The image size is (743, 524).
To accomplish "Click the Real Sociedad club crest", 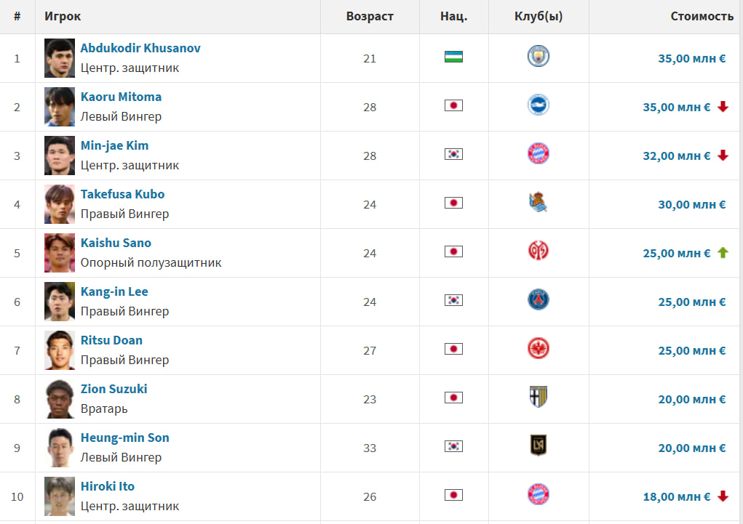I will [x=539, y=203].
